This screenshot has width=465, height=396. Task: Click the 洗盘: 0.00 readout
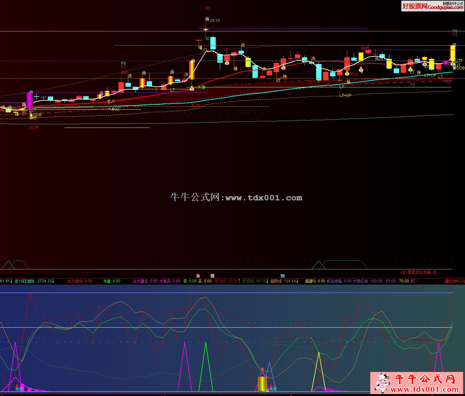[112, 281]
